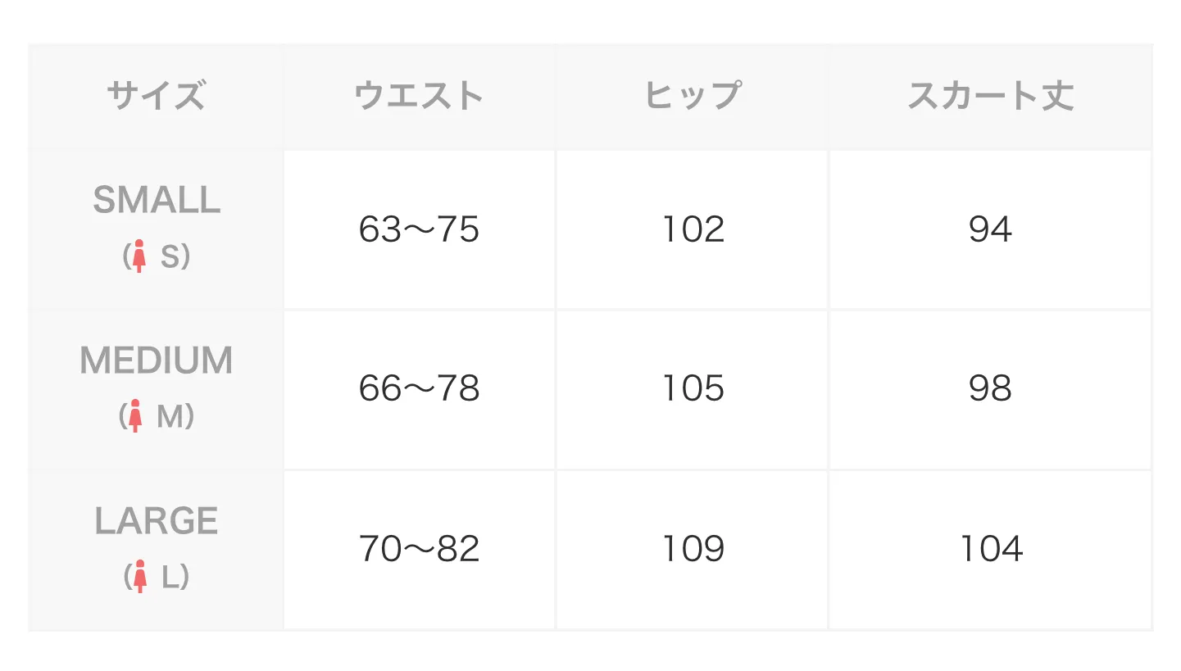Click the ヒップ column header
The image size is (1181, 671).
693,97
